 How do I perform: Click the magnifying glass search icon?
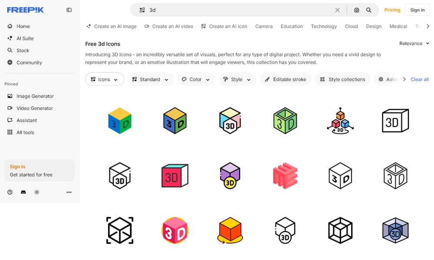point(368,10)
